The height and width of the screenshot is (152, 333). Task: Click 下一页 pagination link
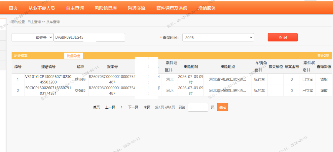point(133,107)
